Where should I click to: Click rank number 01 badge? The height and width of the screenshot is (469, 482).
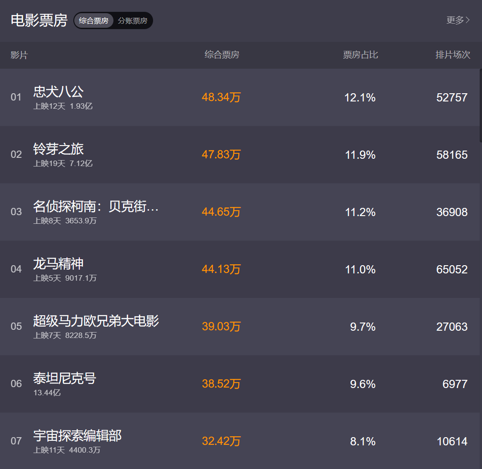16,97
